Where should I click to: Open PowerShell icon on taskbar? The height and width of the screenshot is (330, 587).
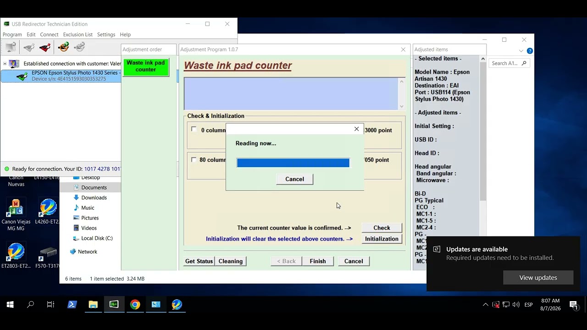72,304
